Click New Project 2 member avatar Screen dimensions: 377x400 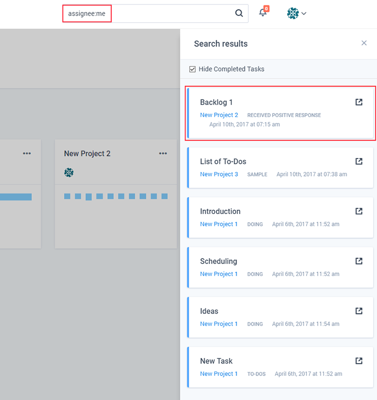[x=69, y=172]
